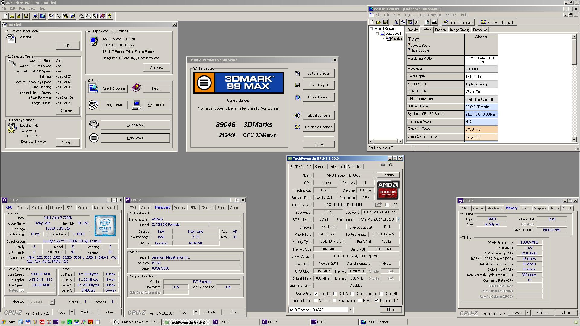Image resolution: width=580 pixels, height=326 pixels.
Task: Click Demo Mode button
Action: coord(135,125)
